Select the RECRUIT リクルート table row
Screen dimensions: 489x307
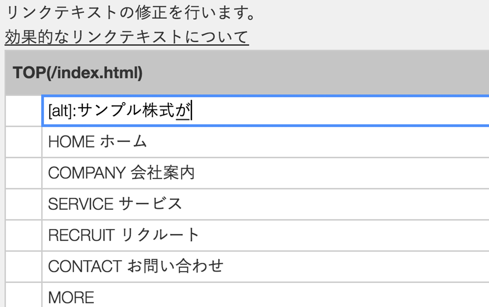[226, 235]
